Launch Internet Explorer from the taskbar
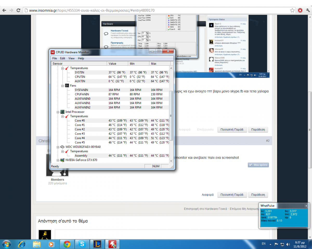Viewport: 312px width, 249px height. (22, 244)
